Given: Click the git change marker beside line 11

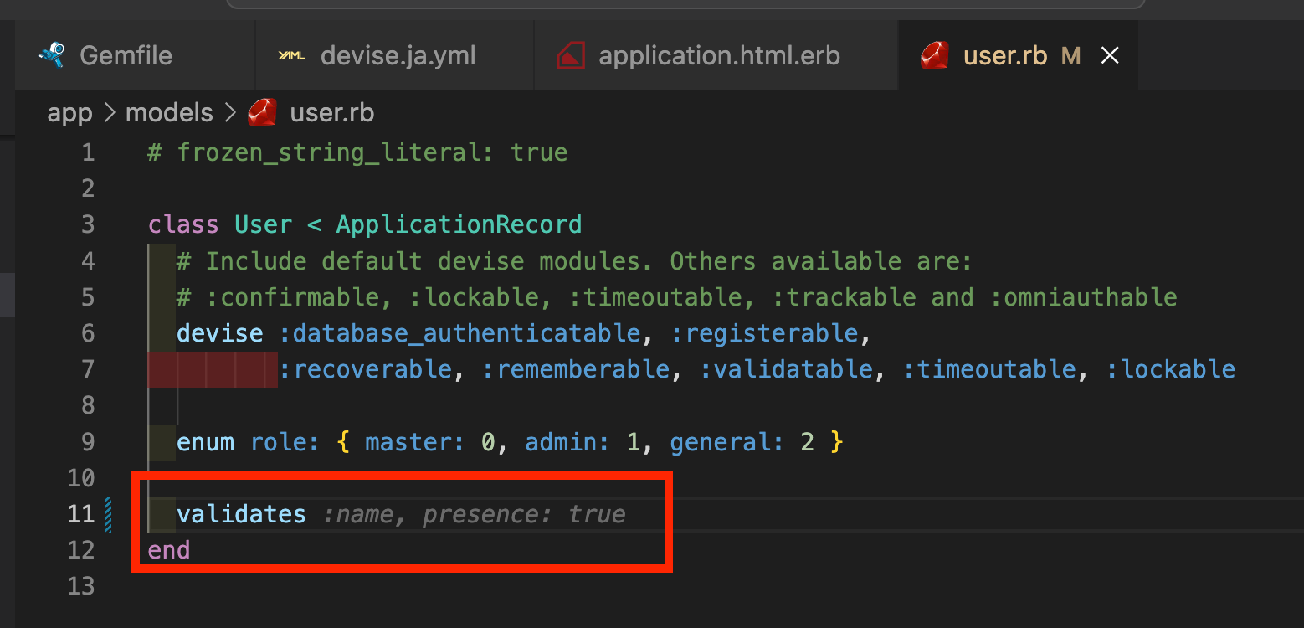Looking at the screenshot, I should pyautogui.click(x=109, y=514).
